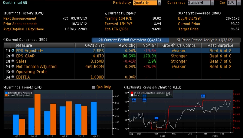The image size is (243, 138).
Task: Click the YoY Gr column header
Action: [x=147, y=45]
